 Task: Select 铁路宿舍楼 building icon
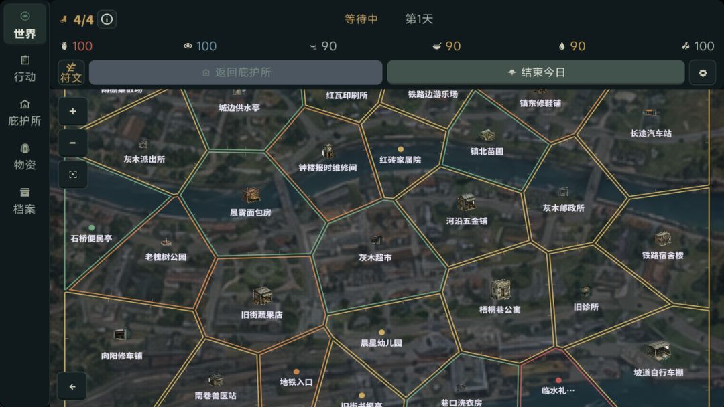(x=662, y=239)
